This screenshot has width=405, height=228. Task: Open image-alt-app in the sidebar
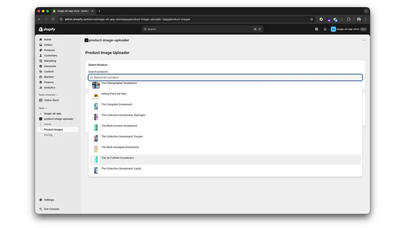tap(53, 113)
